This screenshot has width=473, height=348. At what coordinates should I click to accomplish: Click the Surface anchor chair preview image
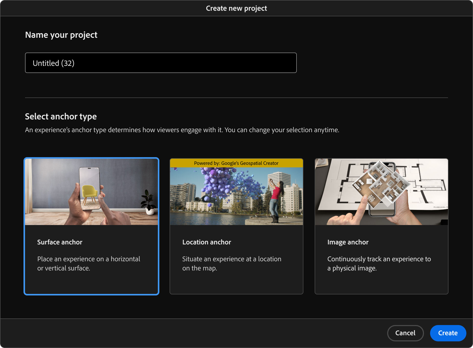click(91, 192)
